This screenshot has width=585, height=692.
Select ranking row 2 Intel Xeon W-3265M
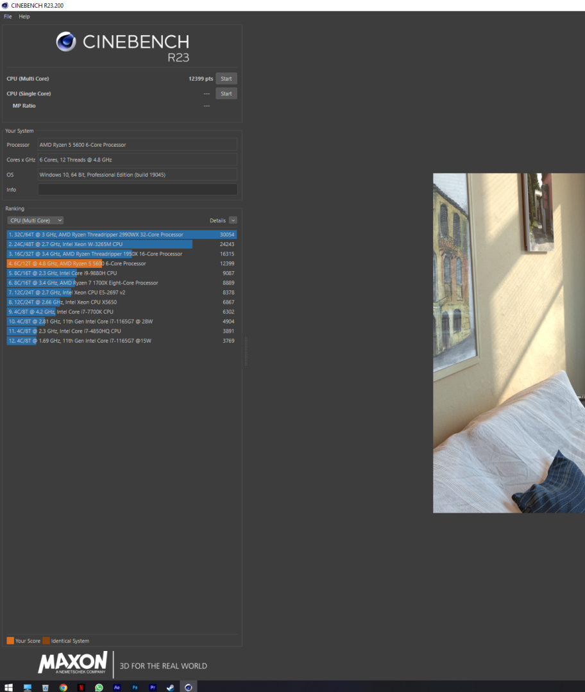121,244
